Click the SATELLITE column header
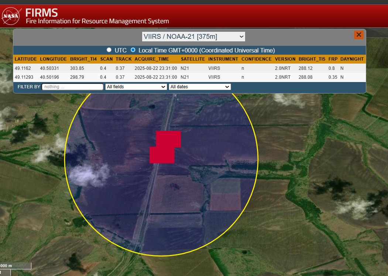 (193, 59)
